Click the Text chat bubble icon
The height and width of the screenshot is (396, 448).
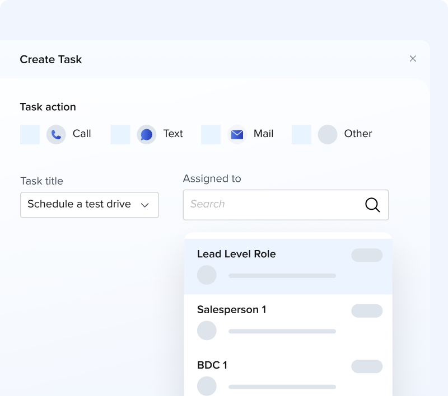(147, 134)
